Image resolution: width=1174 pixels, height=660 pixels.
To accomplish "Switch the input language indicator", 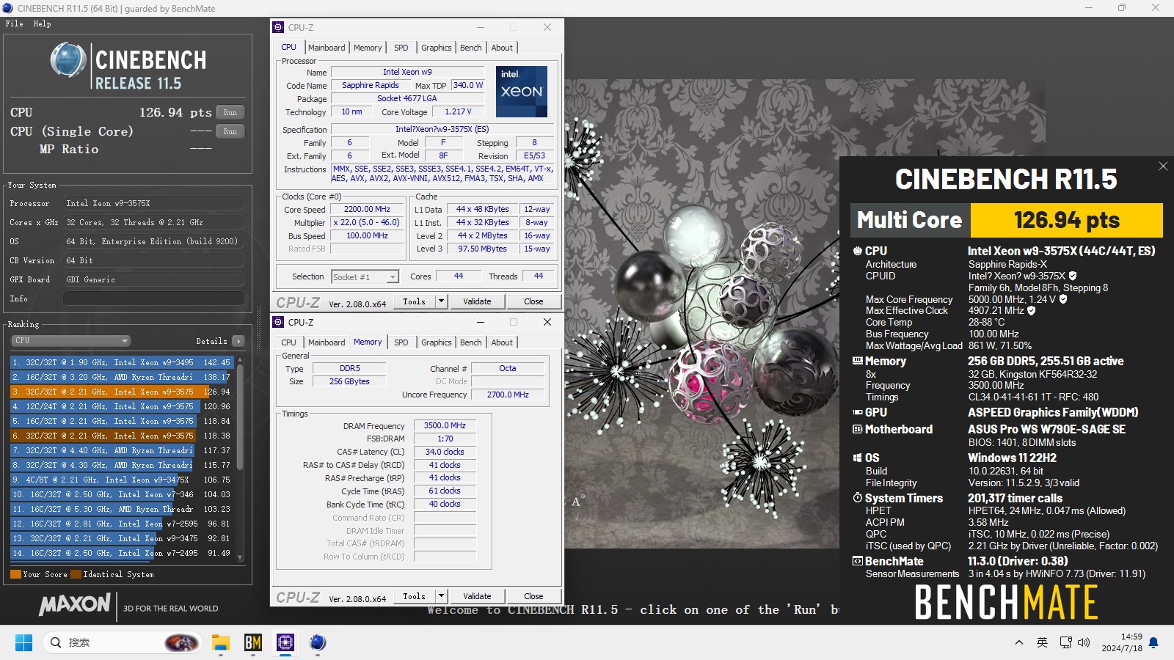I will pos(1042,642).
